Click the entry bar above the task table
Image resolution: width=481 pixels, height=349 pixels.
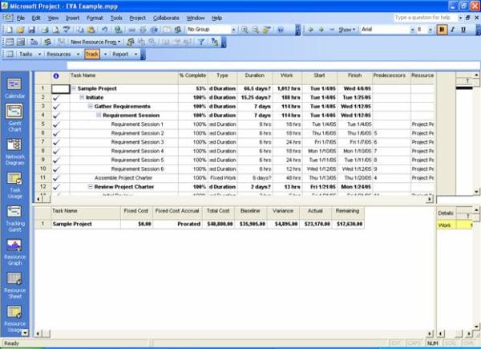(273, 65)
